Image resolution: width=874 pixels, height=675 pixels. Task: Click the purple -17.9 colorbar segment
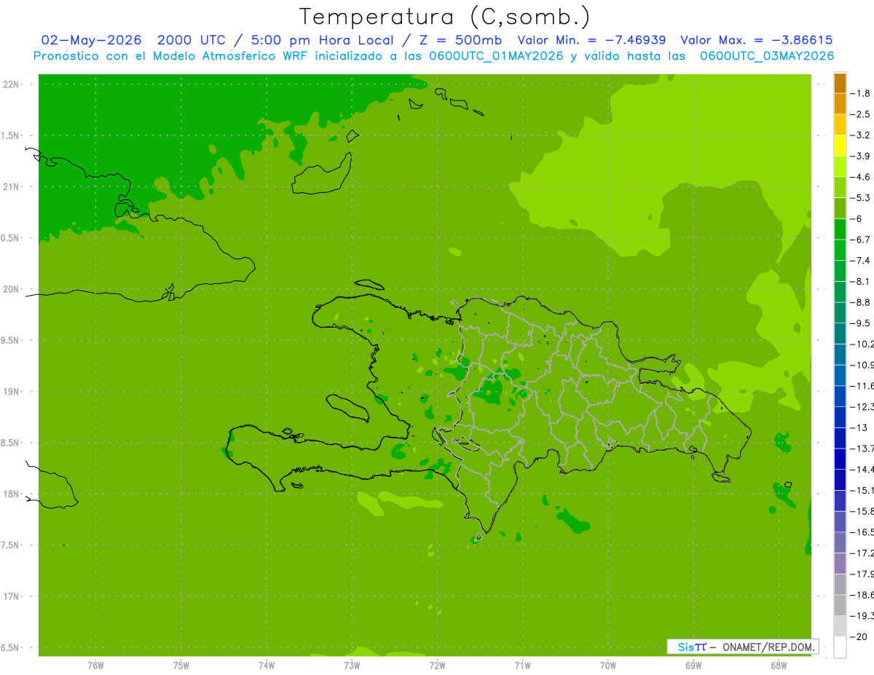point(840,564)
